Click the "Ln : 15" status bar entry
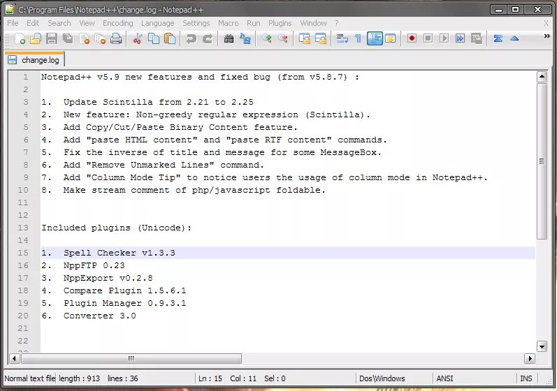 point(210,378)
